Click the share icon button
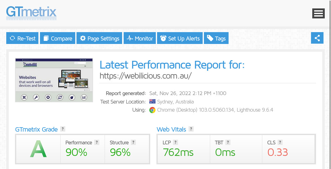 317,38
